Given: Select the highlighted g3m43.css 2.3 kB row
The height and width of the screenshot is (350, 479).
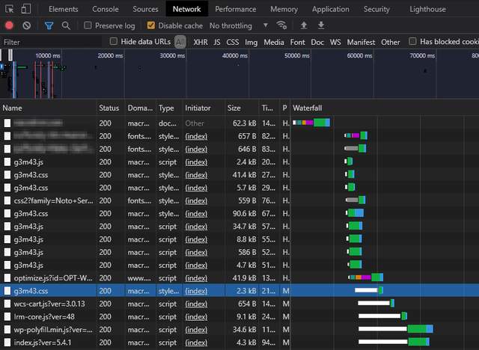Looking at the screenshot, I should point(239,291).
